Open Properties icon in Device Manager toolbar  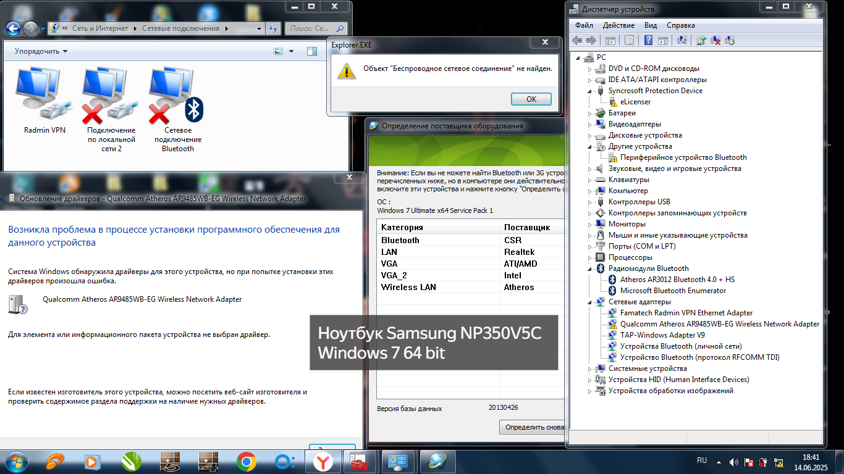[629, 40]
